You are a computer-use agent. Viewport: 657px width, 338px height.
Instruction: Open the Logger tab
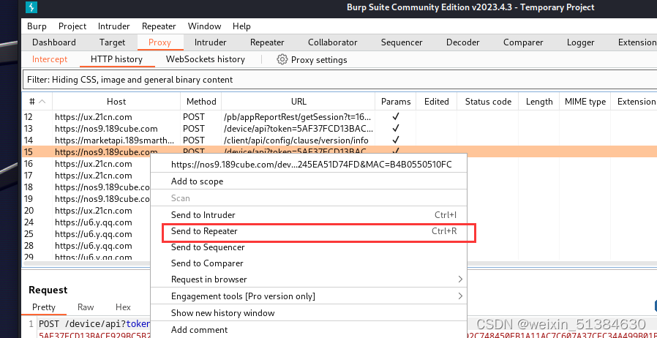[x=581, y=42]
